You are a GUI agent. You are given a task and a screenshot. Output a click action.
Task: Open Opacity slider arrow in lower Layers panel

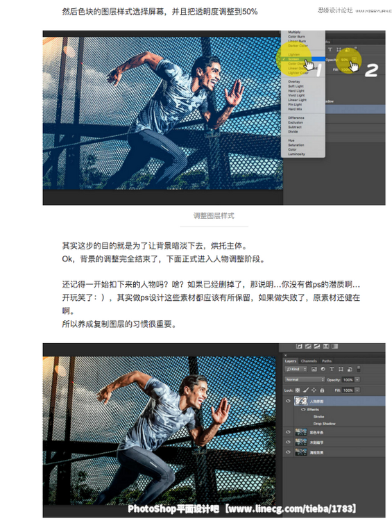[357, 379]
